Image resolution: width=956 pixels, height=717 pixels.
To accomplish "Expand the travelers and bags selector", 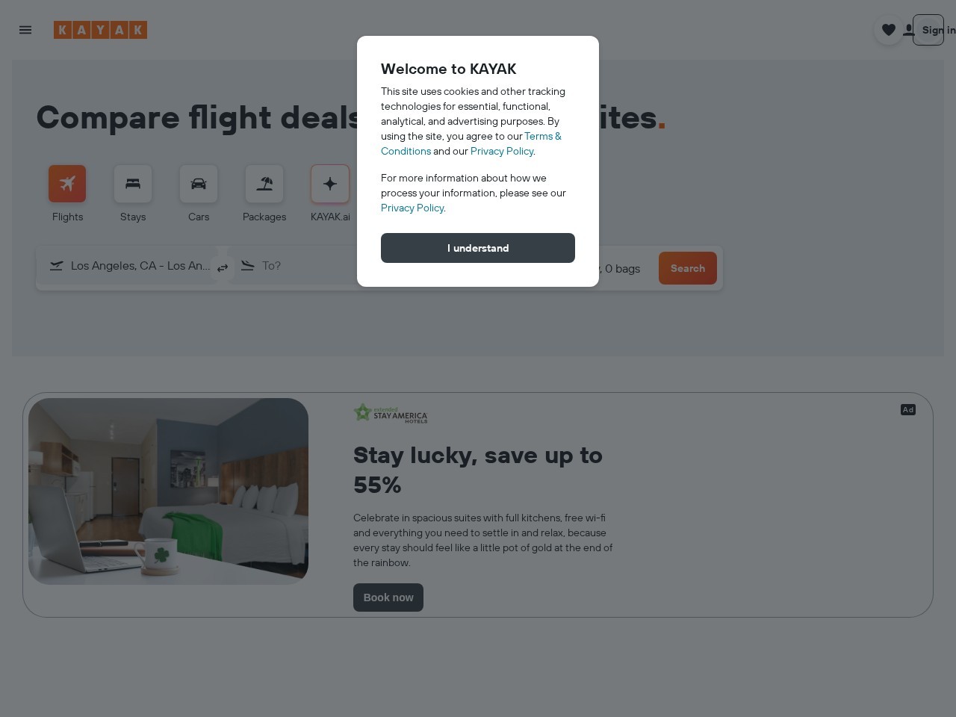I will click(x=621, y=269).
